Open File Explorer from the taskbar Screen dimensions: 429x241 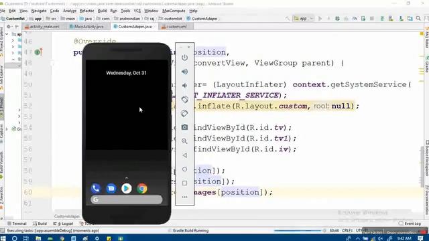(38, 238)
